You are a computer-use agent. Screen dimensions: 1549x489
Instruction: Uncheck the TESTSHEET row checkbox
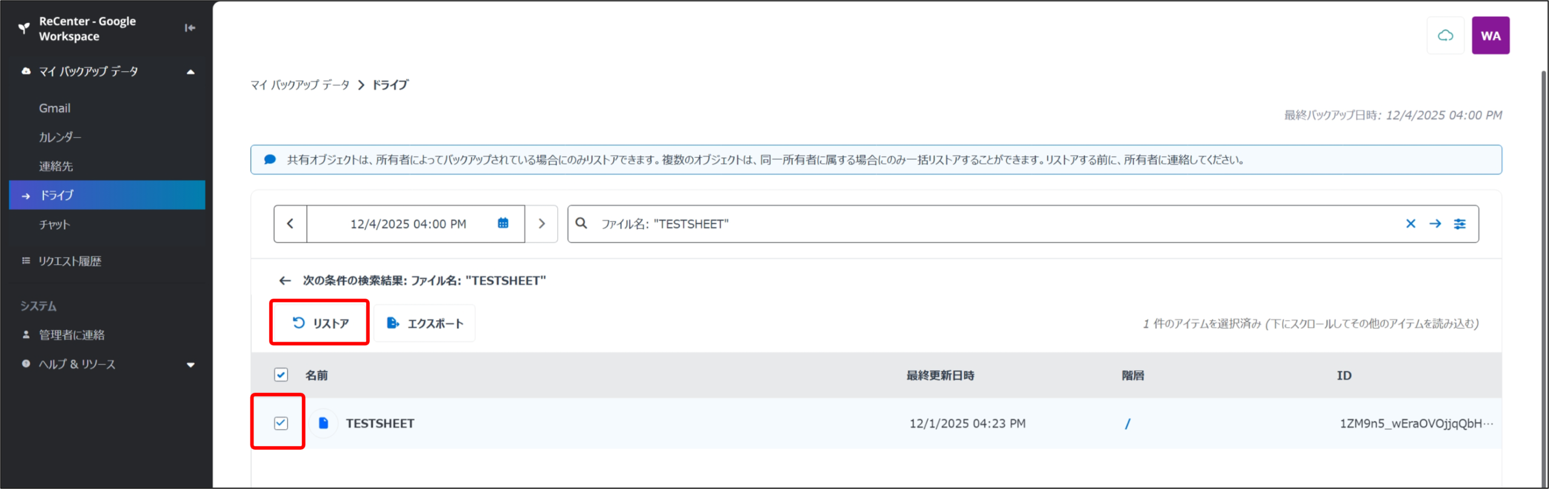coord(281,423)
